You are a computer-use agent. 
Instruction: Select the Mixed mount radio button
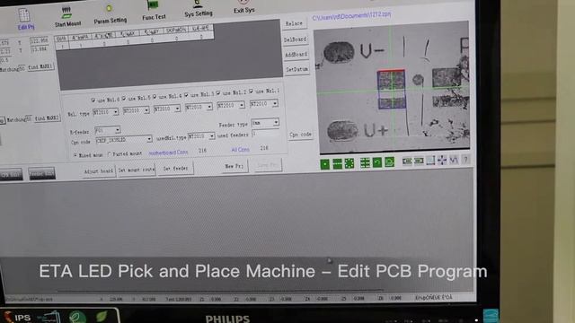click(75, 155)
